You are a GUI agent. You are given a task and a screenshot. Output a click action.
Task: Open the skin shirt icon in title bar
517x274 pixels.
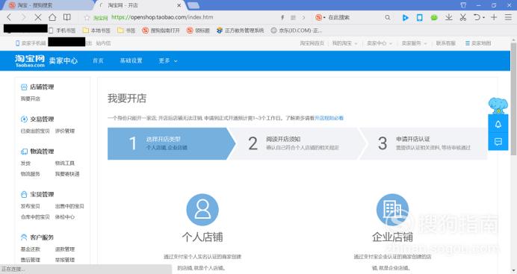pyautogui.click(x=463, y=5)
